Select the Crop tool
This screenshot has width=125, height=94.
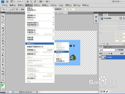[3, 28]
